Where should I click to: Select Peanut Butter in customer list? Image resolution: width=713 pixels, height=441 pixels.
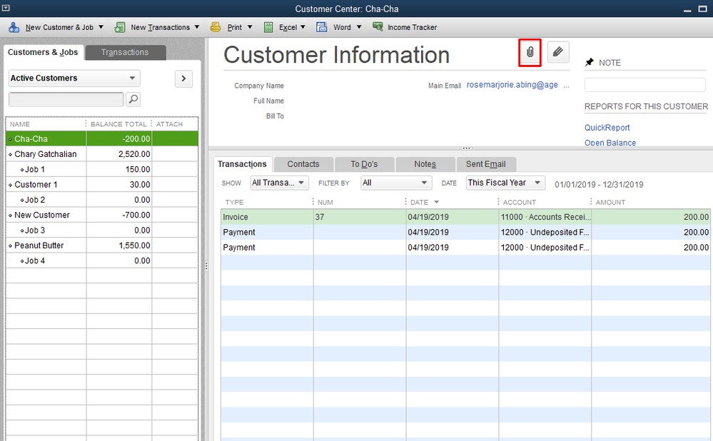[x=39, y=245]
